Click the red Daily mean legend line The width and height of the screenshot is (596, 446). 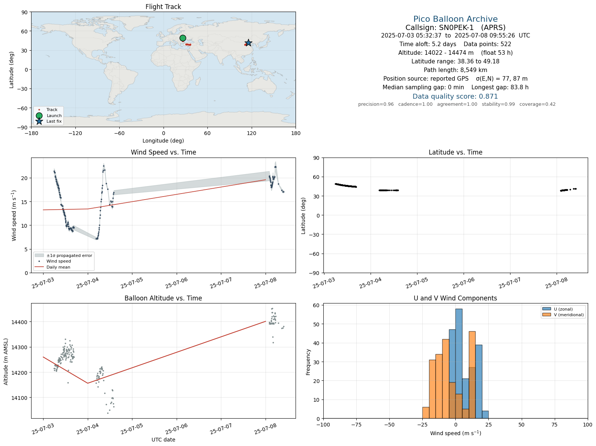(x=39, y=267)
